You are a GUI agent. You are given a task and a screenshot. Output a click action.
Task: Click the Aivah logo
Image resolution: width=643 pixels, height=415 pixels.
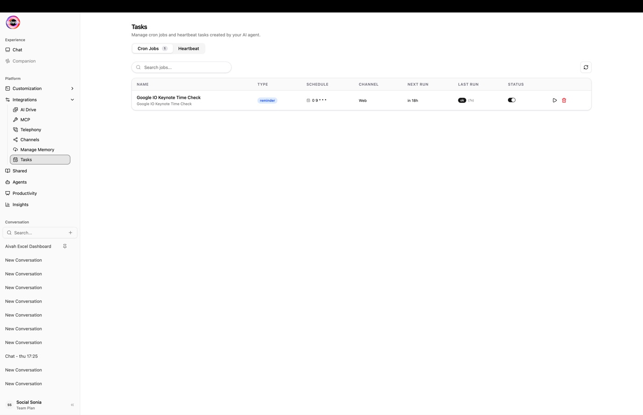(x=13, y=22)
